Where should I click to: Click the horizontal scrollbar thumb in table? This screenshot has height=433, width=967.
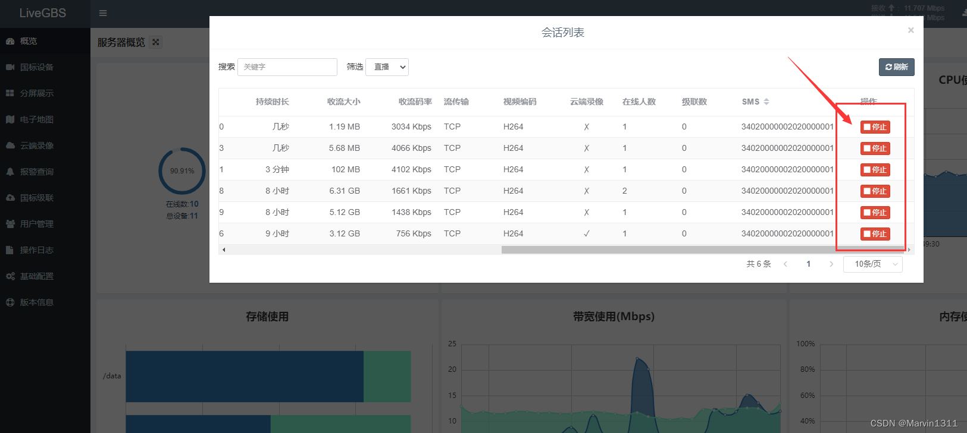[x=702, y=250]
